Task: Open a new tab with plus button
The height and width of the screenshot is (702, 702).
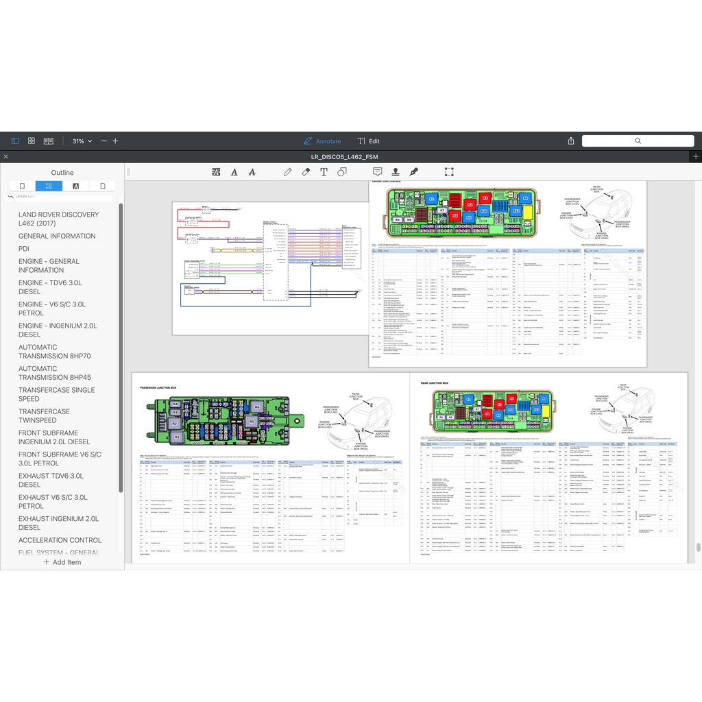Action: (x=695, y=156)
